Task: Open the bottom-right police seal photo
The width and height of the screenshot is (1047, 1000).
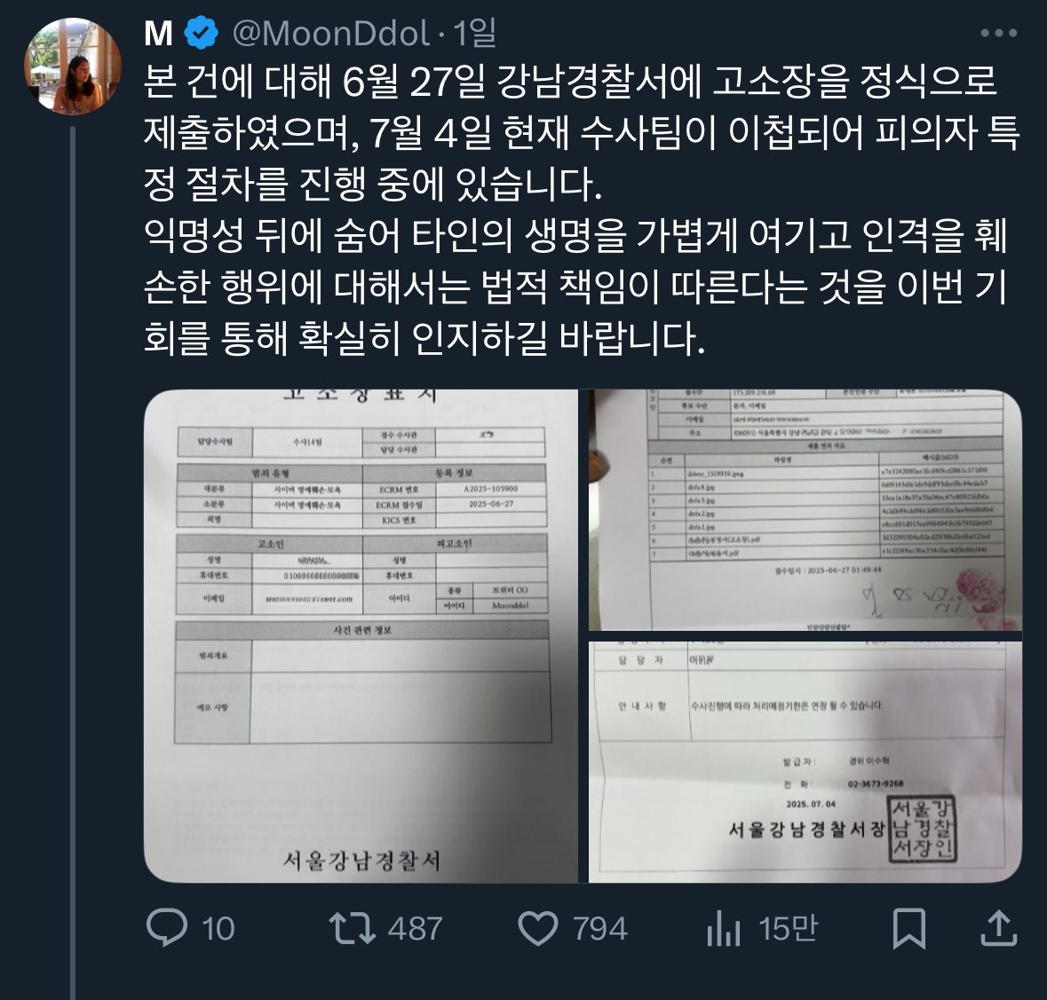Action: pos(805,762)
